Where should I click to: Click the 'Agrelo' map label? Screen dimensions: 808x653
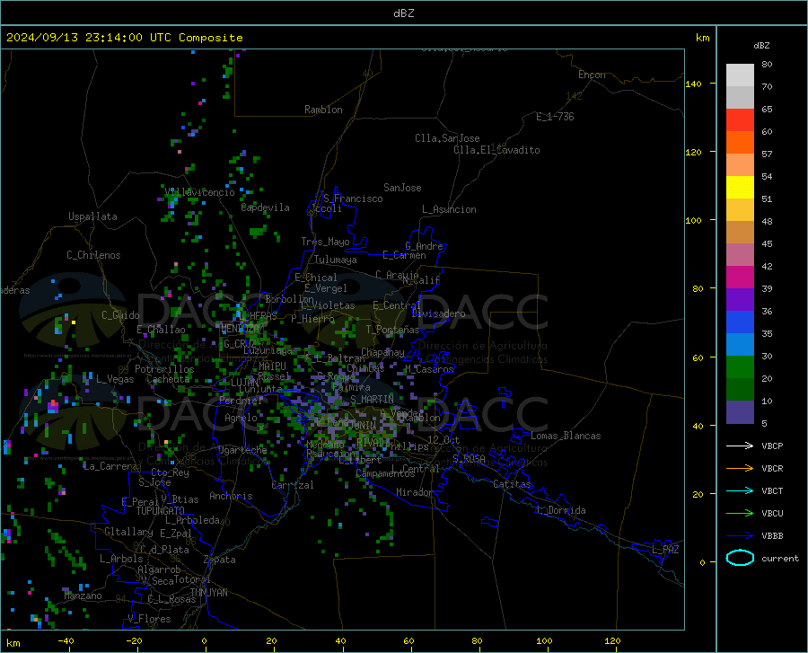click(241, 418)
